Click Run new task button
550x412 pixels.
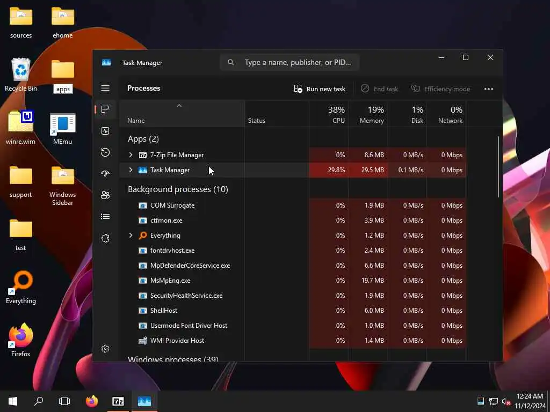(x=320, y=89)
